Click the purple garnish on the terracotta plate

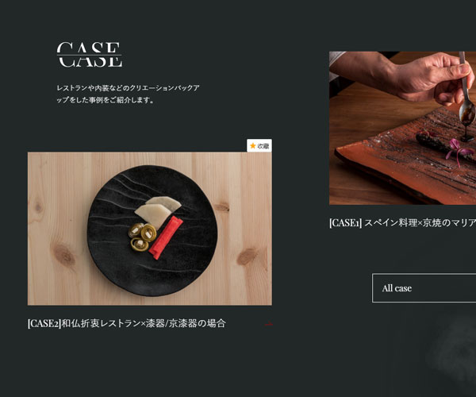click(459, 150)
